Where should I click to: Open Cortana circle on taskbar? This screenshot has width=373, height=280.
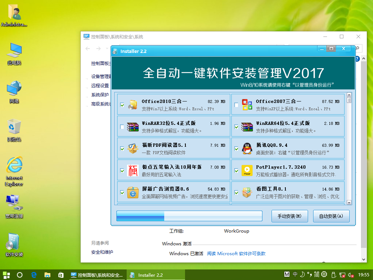click(x=20, y=275)
